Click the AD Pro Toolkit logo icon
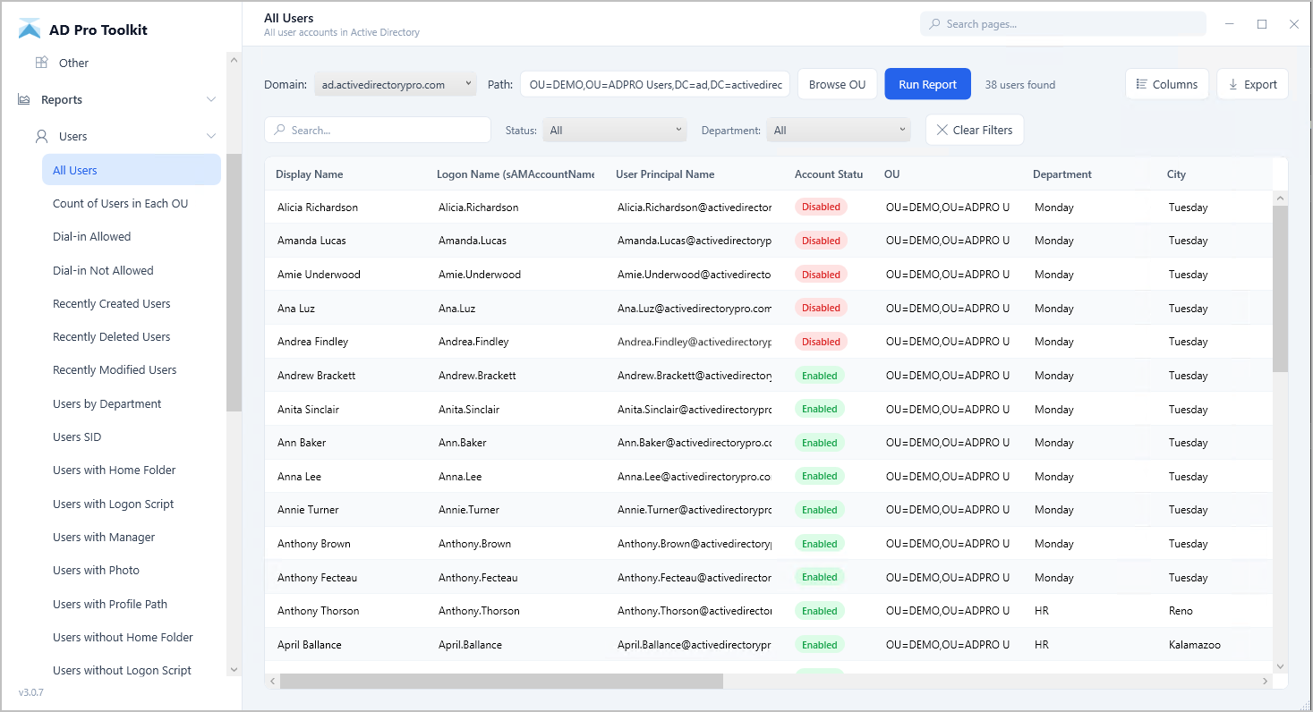This screenshot has height=712, width=1313. 30,29
